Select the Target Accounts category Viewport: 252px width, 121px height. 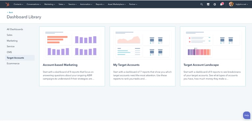pos(20,58)
